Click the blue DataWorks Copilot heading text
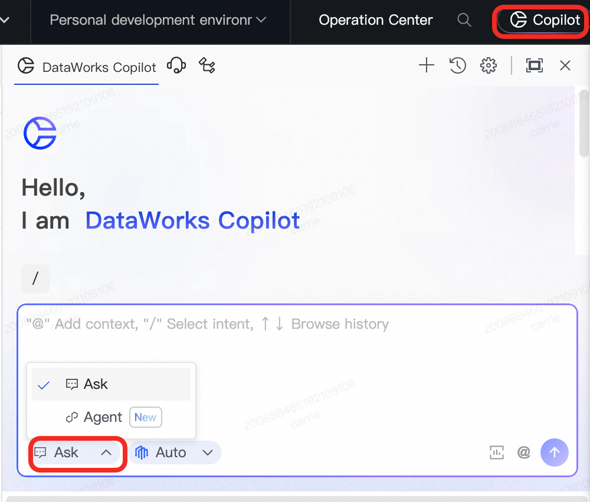 click(193, 220)
